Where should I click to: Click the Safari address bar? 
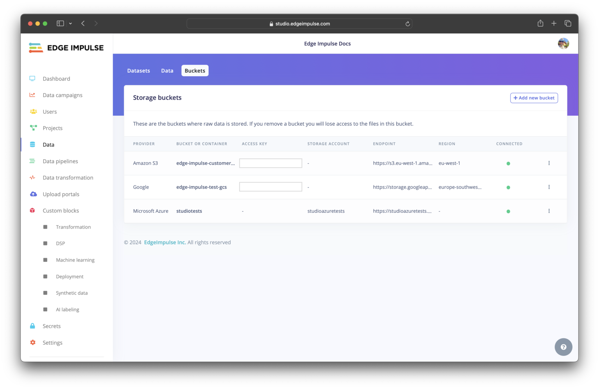pyautogui.click(x=299, y=24)
